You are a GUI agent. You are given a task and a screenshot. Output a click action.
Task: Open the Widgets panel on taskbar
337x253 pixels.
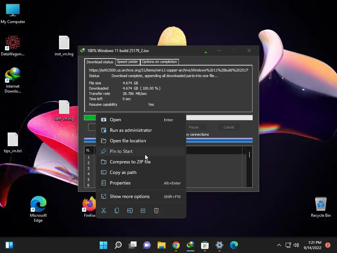9,245
